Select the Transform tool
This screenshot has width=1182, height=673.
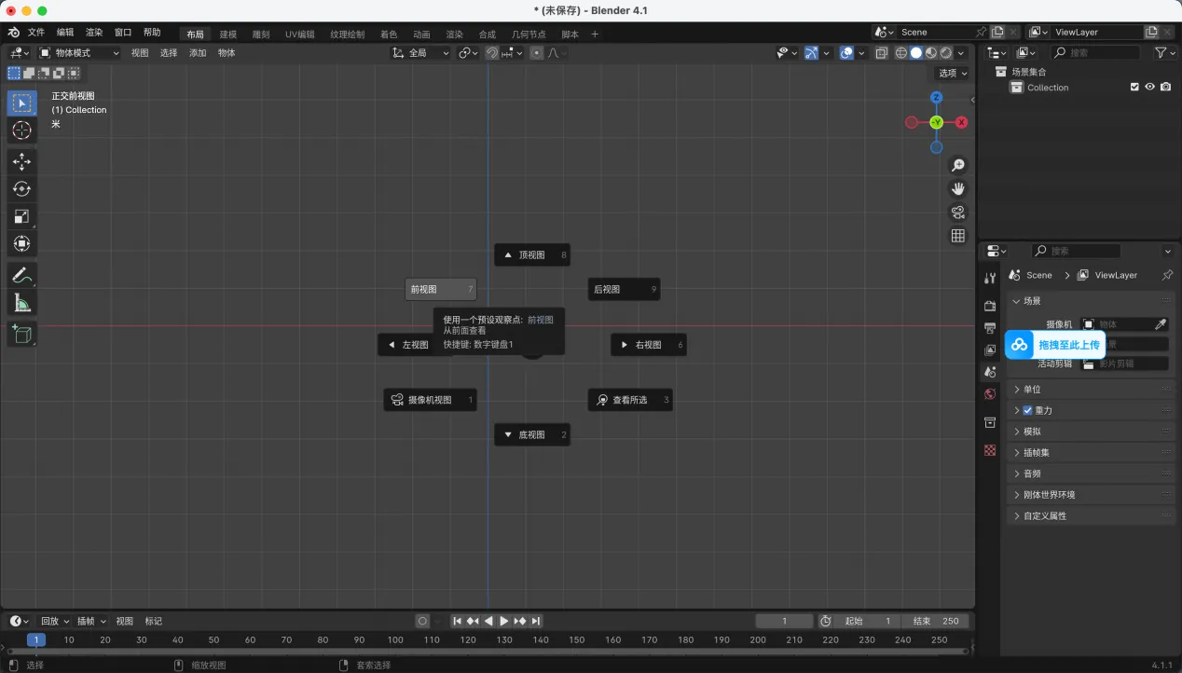(x=21, y=244)
